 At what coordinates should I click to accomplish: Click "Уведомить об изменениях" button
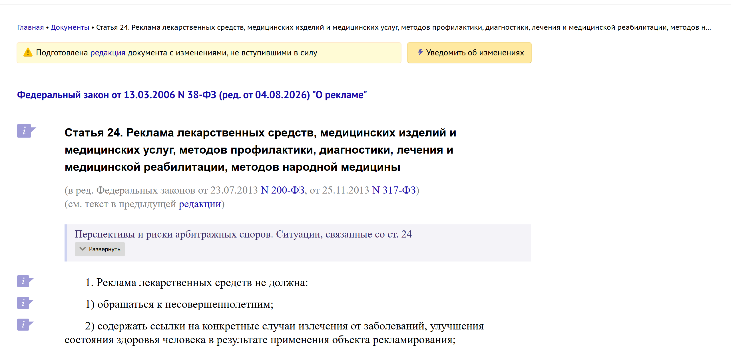tap(469, 53)
